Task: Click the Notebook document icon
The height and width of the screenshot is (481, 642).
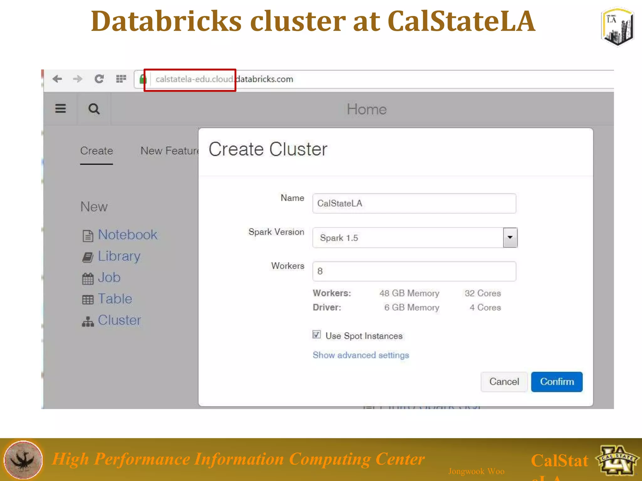Action: click(88, 236)
